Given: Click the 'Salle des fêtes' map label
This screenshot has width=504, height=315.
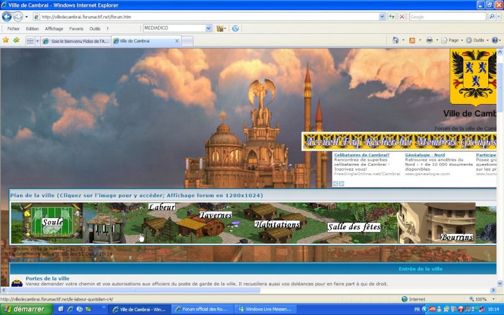Looking at the screenshot, I should (353, 227).
